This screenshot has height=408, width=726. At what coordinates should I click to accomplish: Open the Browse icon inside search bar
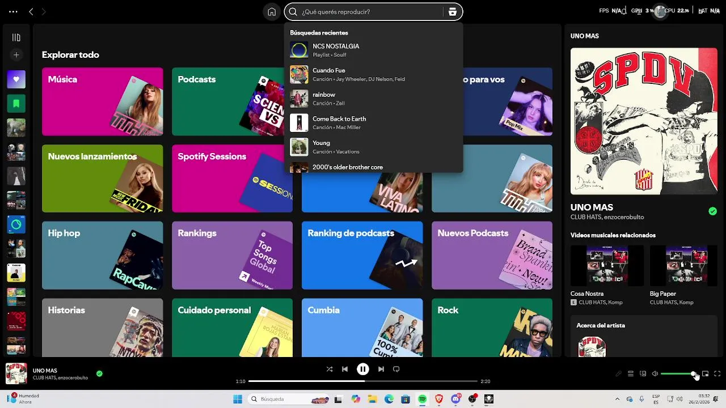pyautogui.click(x=452, y=12)
